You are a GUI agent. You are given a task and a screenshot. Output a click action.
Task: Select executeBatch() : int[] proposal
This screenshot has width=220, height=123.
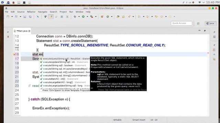click(x=65, y=79)
